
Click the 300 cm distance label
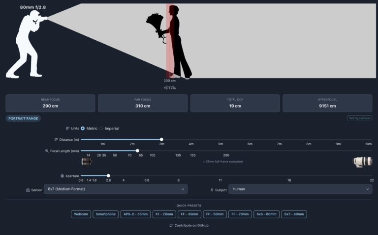tap(170, 80)
